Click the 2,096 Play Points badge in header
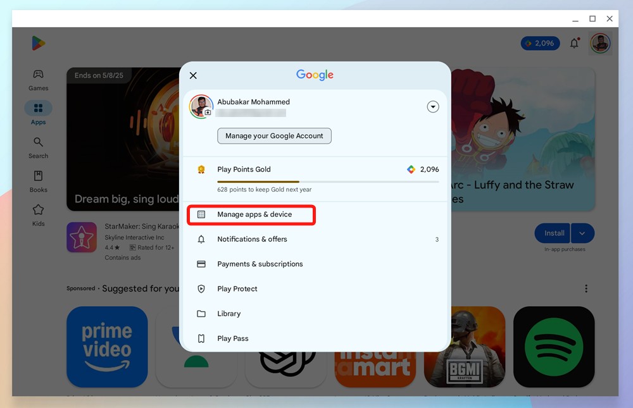Image resolution: width=633 pixels, height=408 pixels. pos(539,44)
